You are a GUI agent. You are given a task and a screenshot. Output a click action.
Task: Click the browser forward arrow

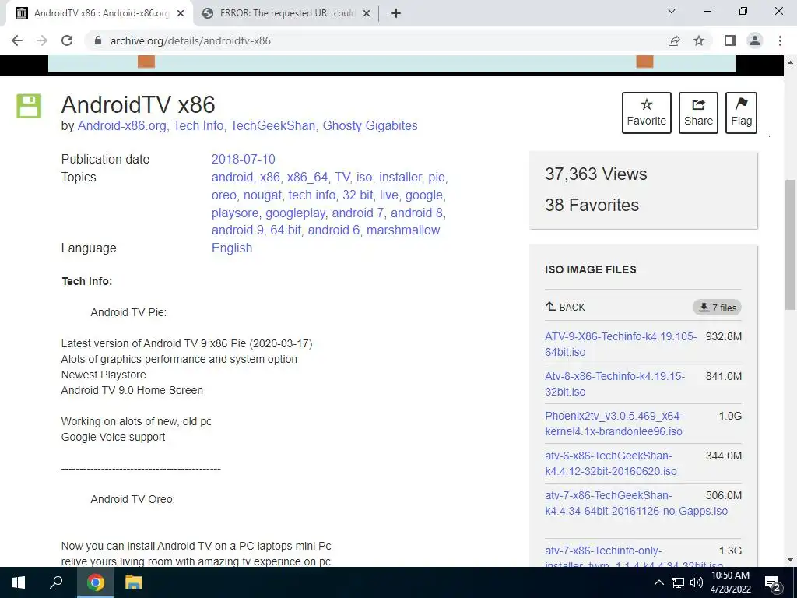[42, 40]
